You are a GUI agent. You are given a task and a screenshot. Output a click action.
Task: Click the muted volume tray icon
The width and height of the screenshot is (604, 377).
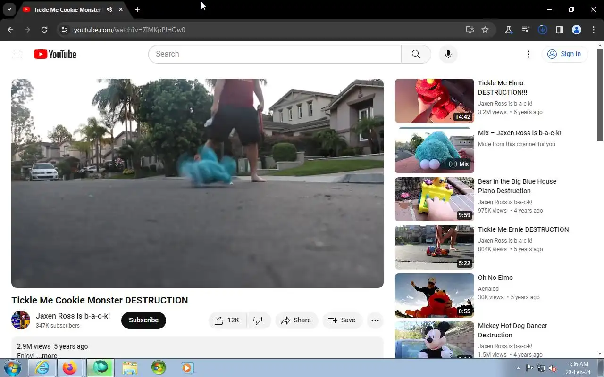pyautogui.click(x=553, y=368)
